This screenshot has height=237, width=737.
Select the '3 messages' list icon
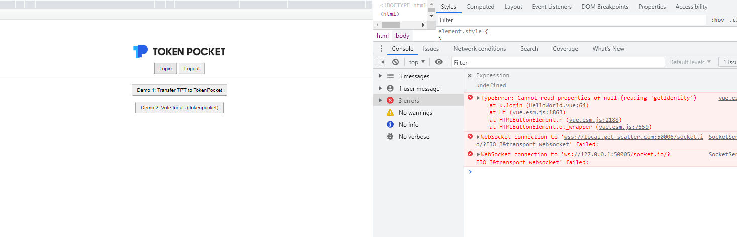click(390, 76)
